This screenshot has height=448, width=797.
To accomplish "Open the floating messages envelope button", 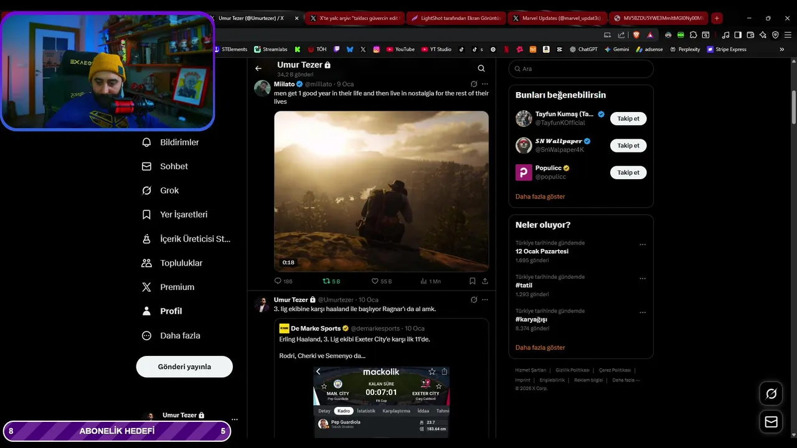I will (771, 422).
